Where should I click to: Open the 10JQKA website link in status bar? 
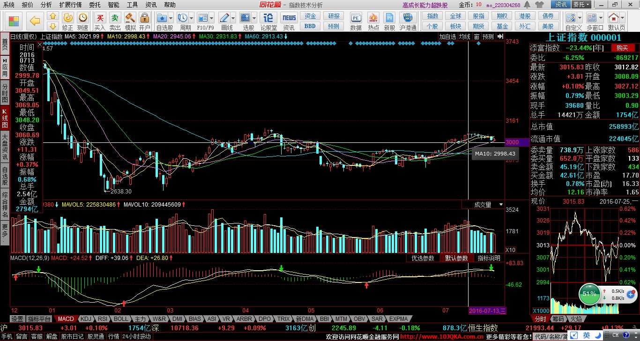(x=442, y=336)
